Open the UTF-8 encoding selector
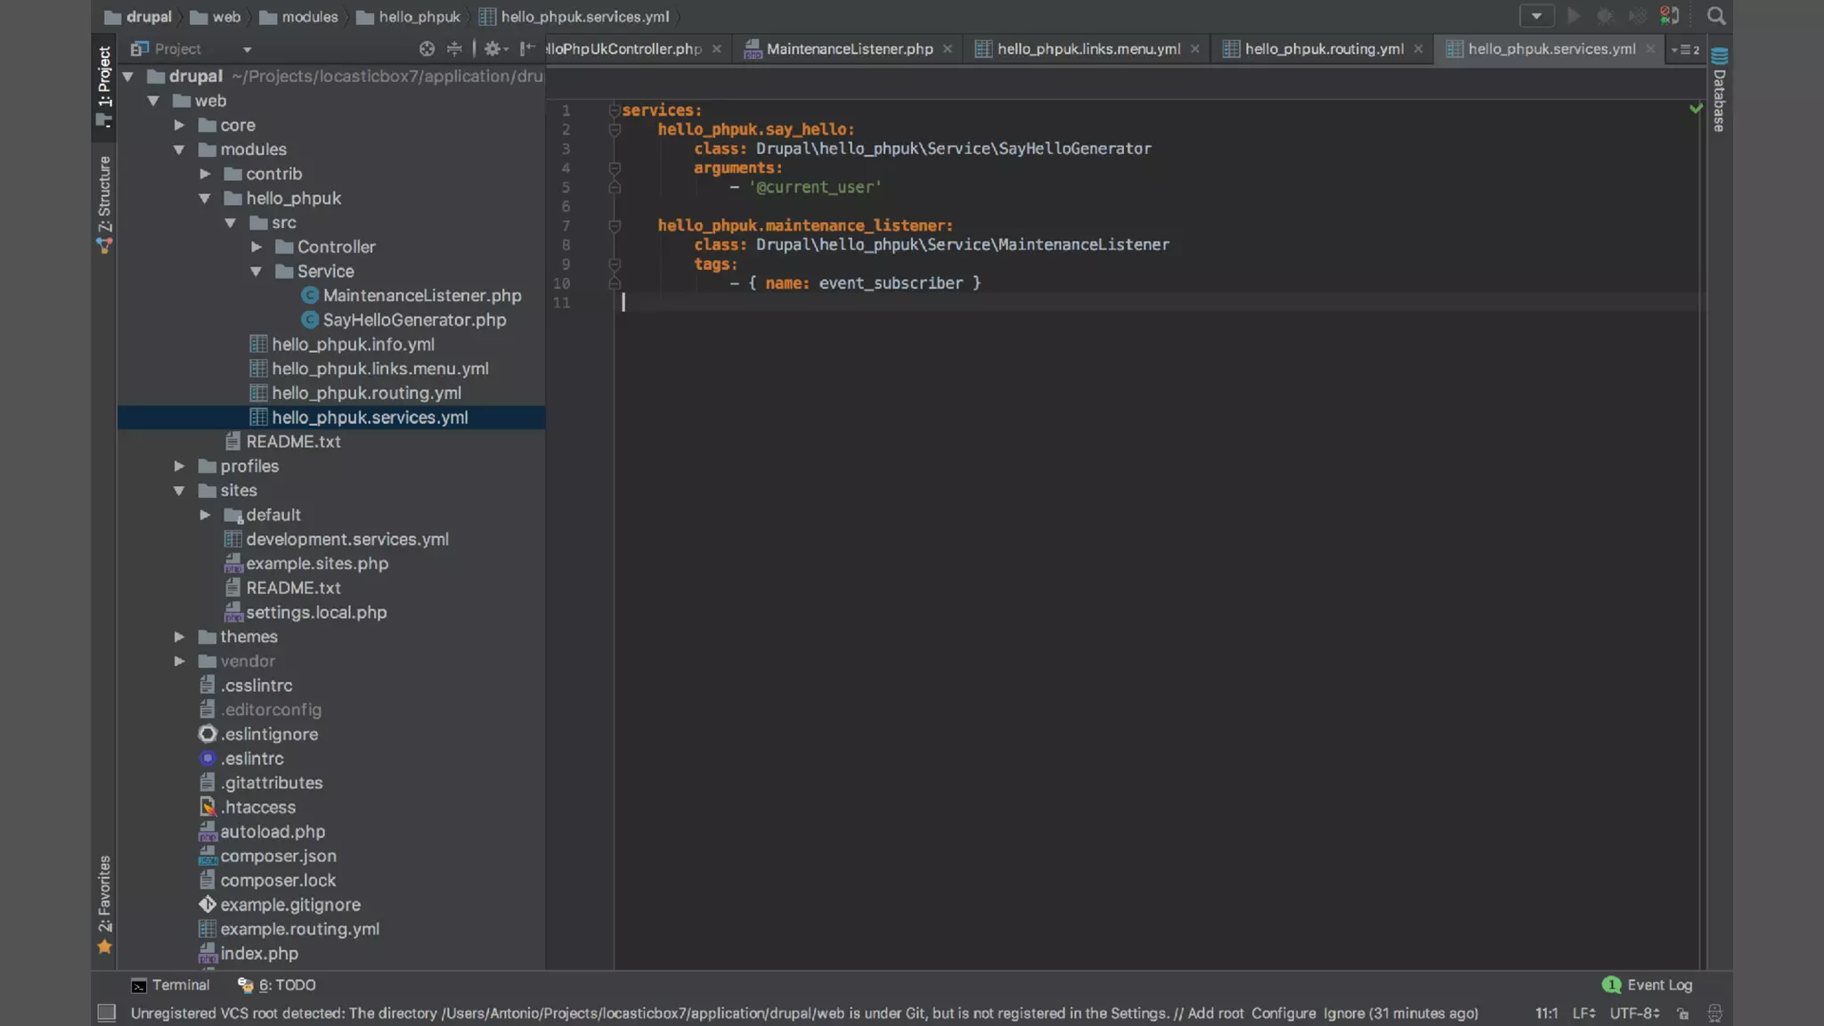The image size is (1824, 1026). [1633, 1014]
